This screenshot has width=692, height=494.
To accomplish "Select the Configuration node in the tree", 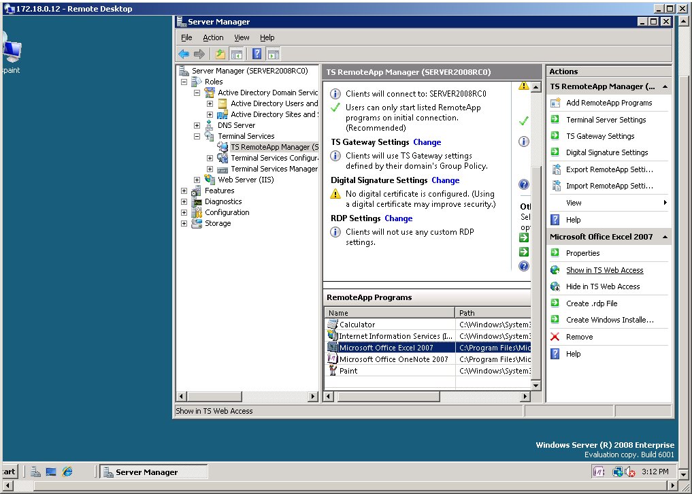I will (227, 212).
